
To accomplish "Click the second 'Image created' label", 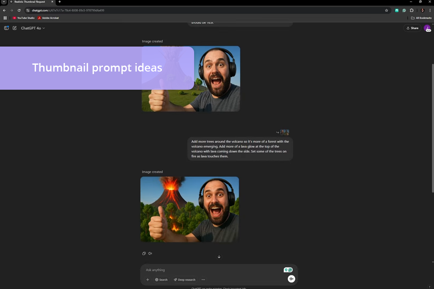I will coord(152,172).
